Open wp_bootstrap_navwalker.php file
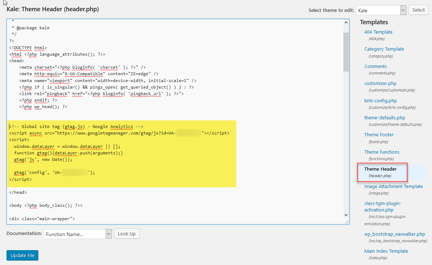Image resolution: width=432 pixels, height=265 pixels. click(394, 234)
